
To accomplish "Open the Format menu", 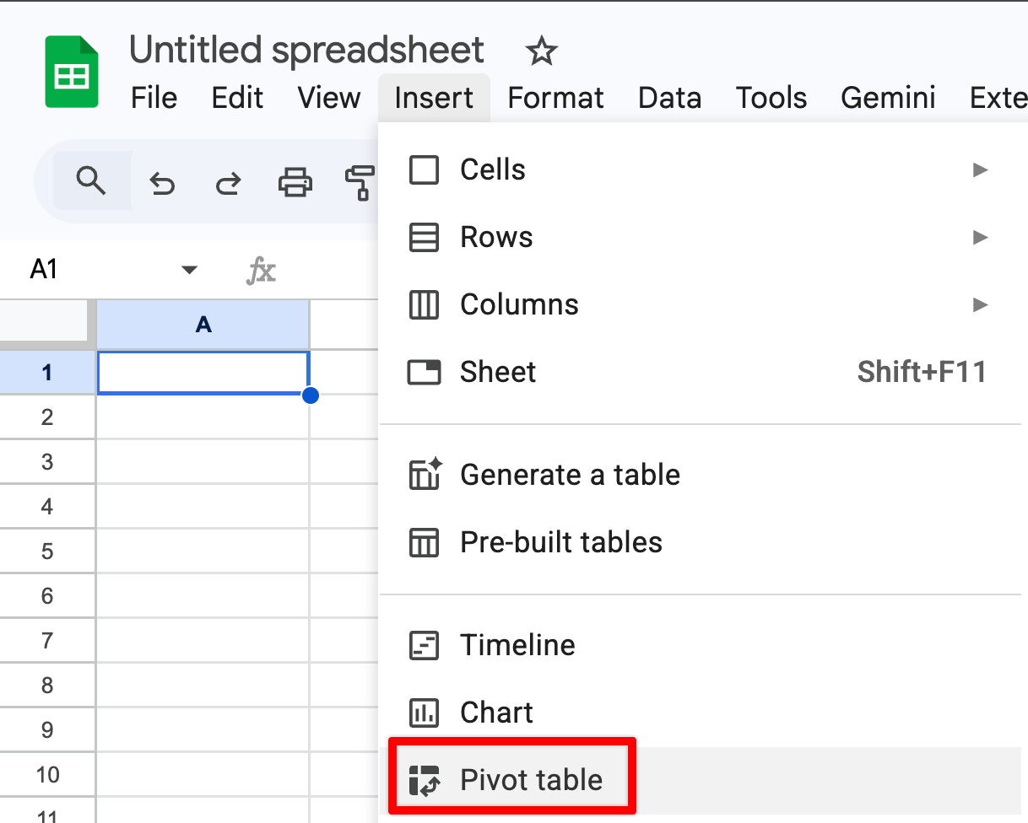I will [x=555, y=98].
